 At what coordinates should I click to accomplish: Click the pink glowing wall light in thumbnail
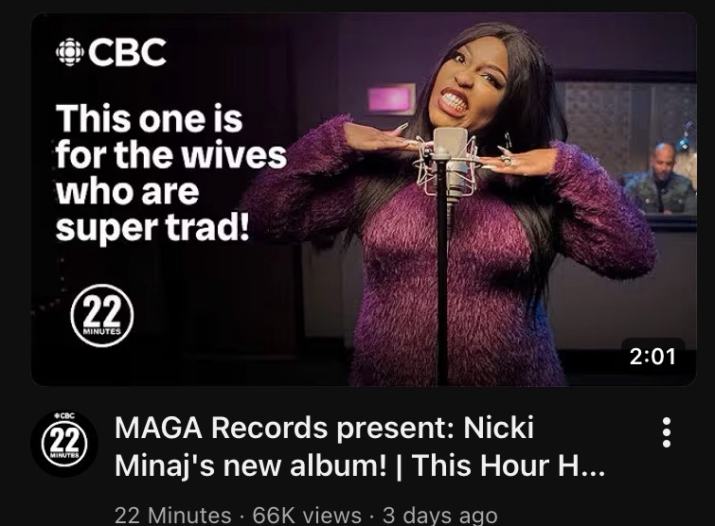(392, 98)
